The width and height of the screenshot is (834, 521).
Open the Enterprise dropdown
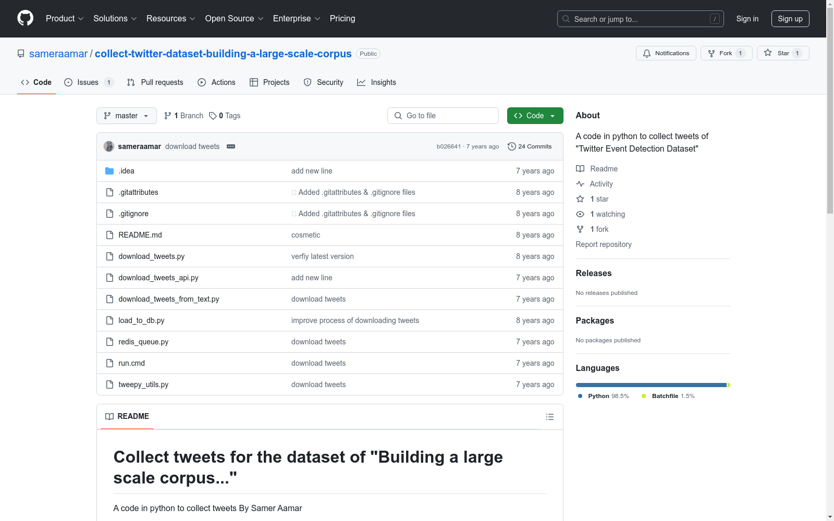tap(297, 19)
